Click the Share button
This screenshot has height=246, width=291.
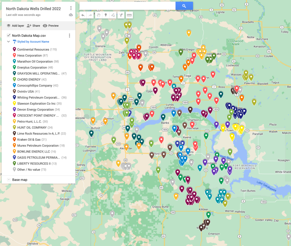pyautogui.click(x=34, y=26)
